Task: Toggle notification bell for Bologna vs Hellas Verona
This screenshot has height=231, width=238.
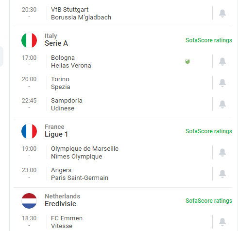Action: (222, 62)
